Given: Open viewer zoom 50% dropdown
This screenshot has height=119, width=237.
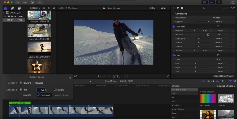Looking at the screenshot, I should (x=153, y=8).
